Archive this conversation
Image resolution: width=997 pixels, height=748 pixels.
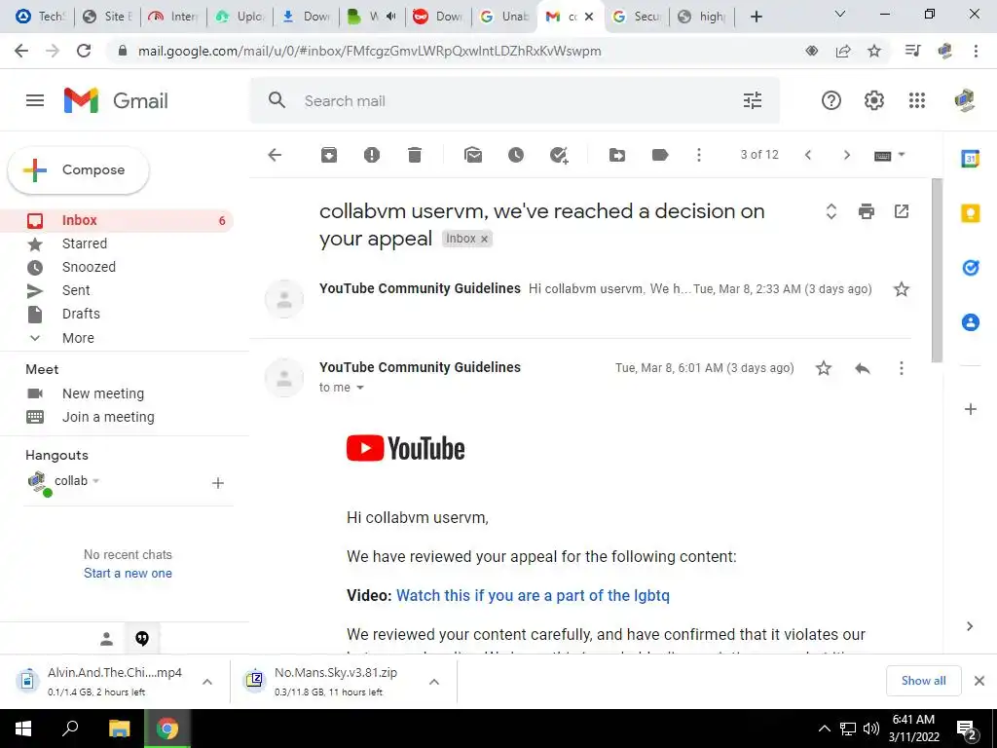click(329, 155)
